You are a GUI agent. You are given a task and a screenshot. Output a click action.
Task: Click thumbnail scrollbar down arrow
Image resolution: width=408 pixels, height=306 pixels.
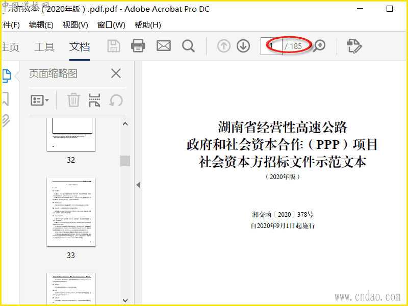pos(125,300)
